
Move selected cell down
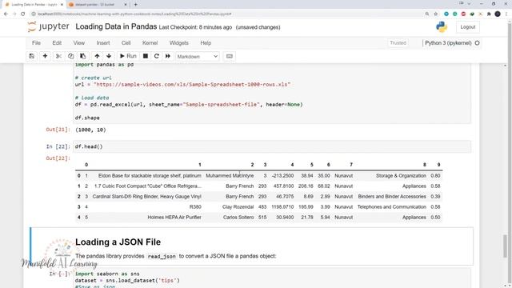coord(109,56)
